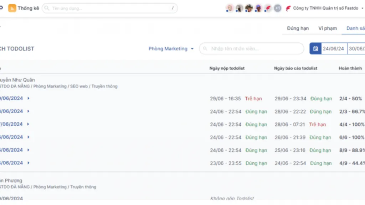Switch to the Vi phạm tab
The height and width of the screenshot is (205, 365).
(328, 28)
